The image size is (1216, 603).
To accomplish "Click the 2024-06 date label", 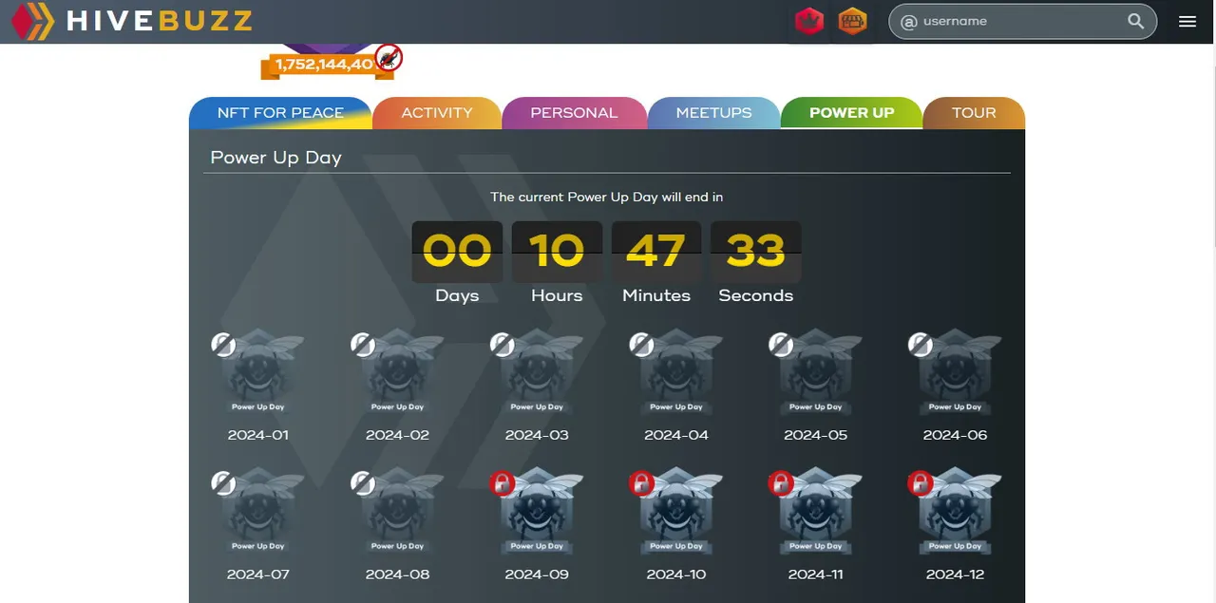I will (956, 435).
